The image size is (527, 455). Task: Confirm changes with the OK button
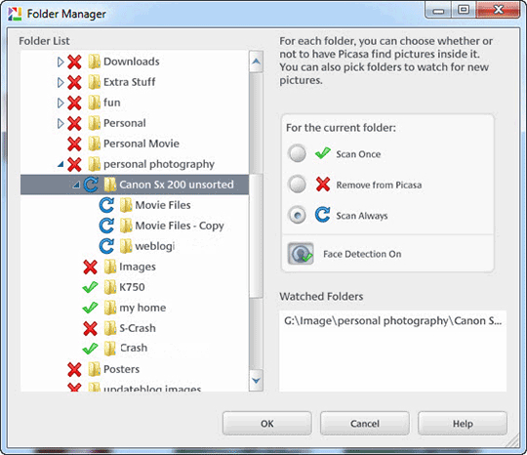click(x=266, y=424)
